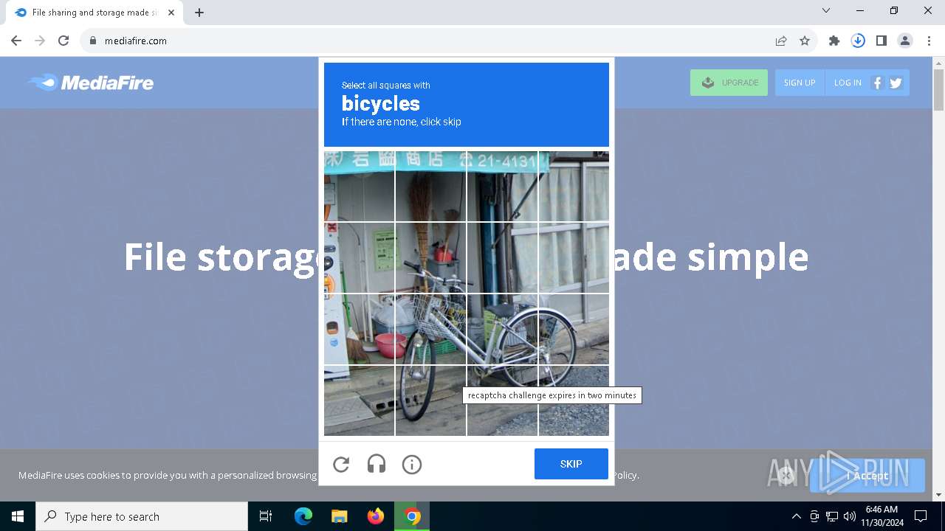
Task: Open tab search dropdown chevron
Action: [826, 11]
